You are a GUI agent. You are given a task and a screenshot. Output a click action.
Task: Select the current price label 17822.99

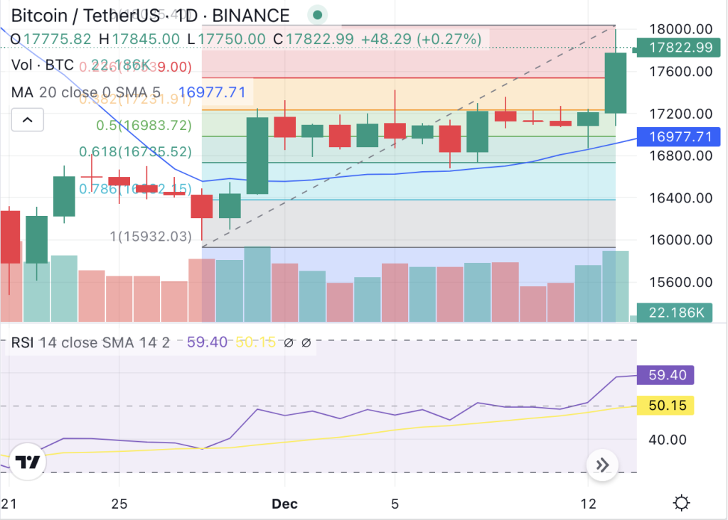click(679, 48)
